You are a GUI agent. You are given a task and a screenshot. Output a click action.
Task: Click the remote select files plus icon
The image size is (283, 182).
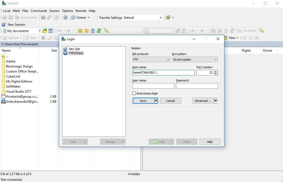245,38
